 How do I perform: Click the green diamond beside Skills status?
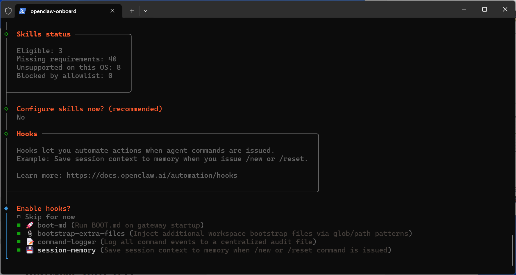[6, 34]
